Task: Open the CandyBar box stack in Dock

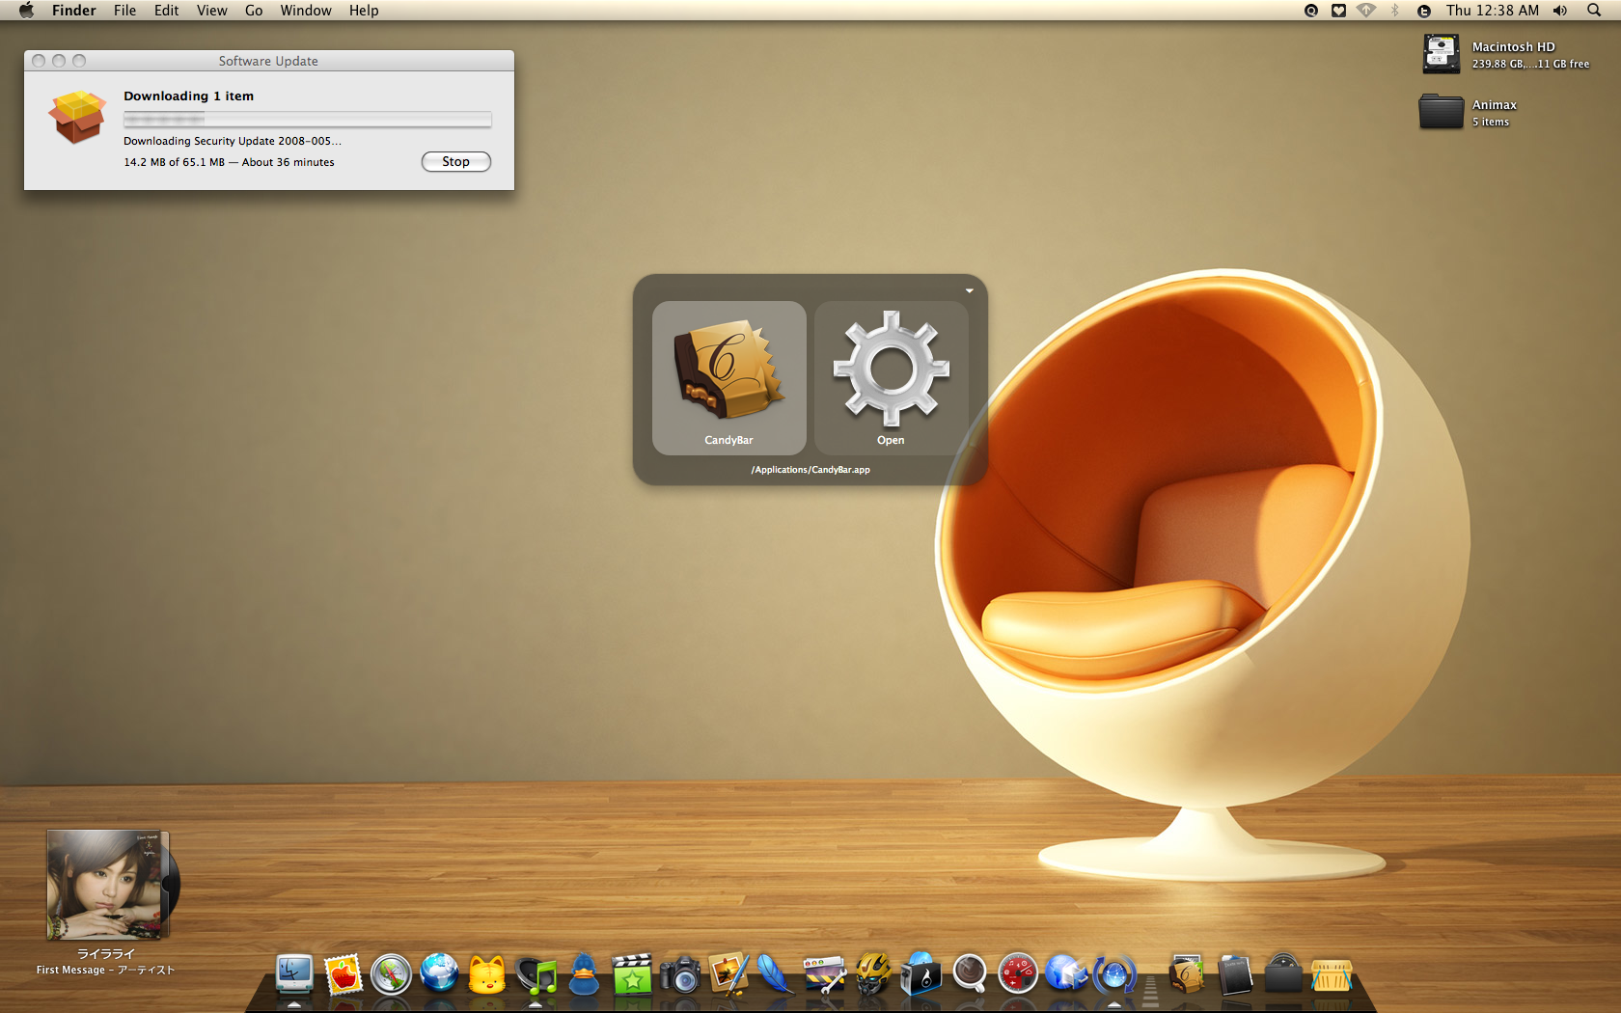Action: tap(1187, 974)
